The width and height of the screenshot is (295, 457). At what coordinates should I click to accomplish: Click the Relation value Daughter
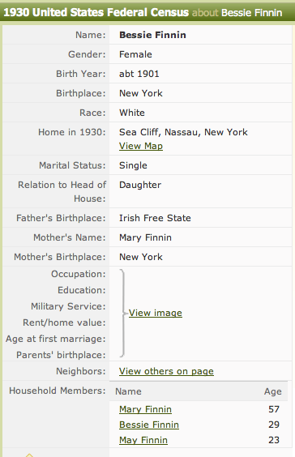[140, 185]
